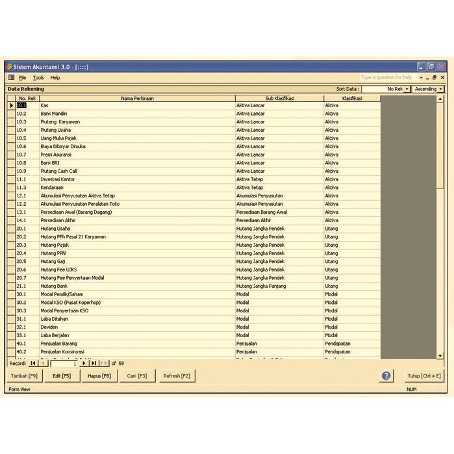Jump to last record navigation arrow
The width and height of the screenshot is (454, 454).
click(x=94, y=363)
